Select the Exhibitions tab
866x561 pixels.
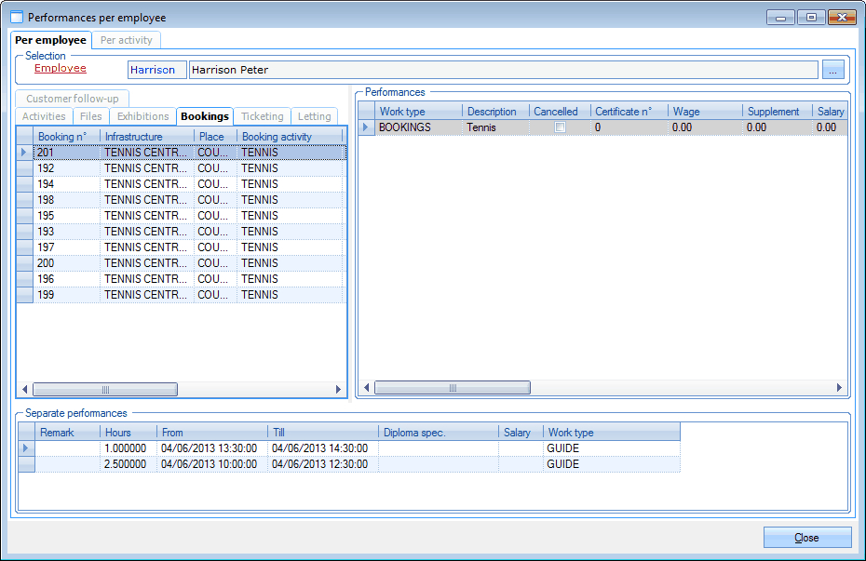pyautogui.click(x=142, y=116)
